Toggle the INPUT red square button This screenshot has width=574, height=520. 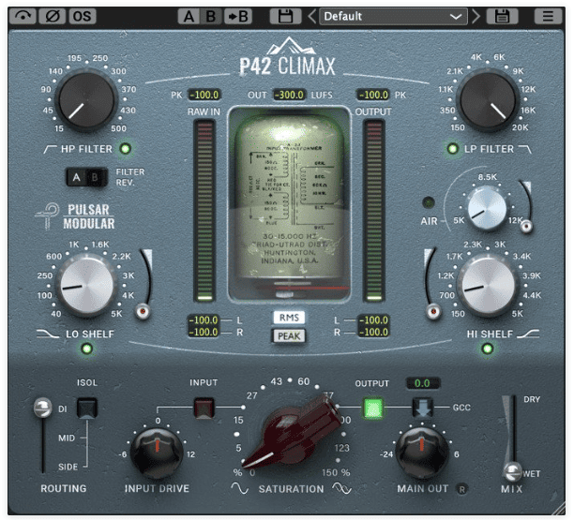click(204, 408)
